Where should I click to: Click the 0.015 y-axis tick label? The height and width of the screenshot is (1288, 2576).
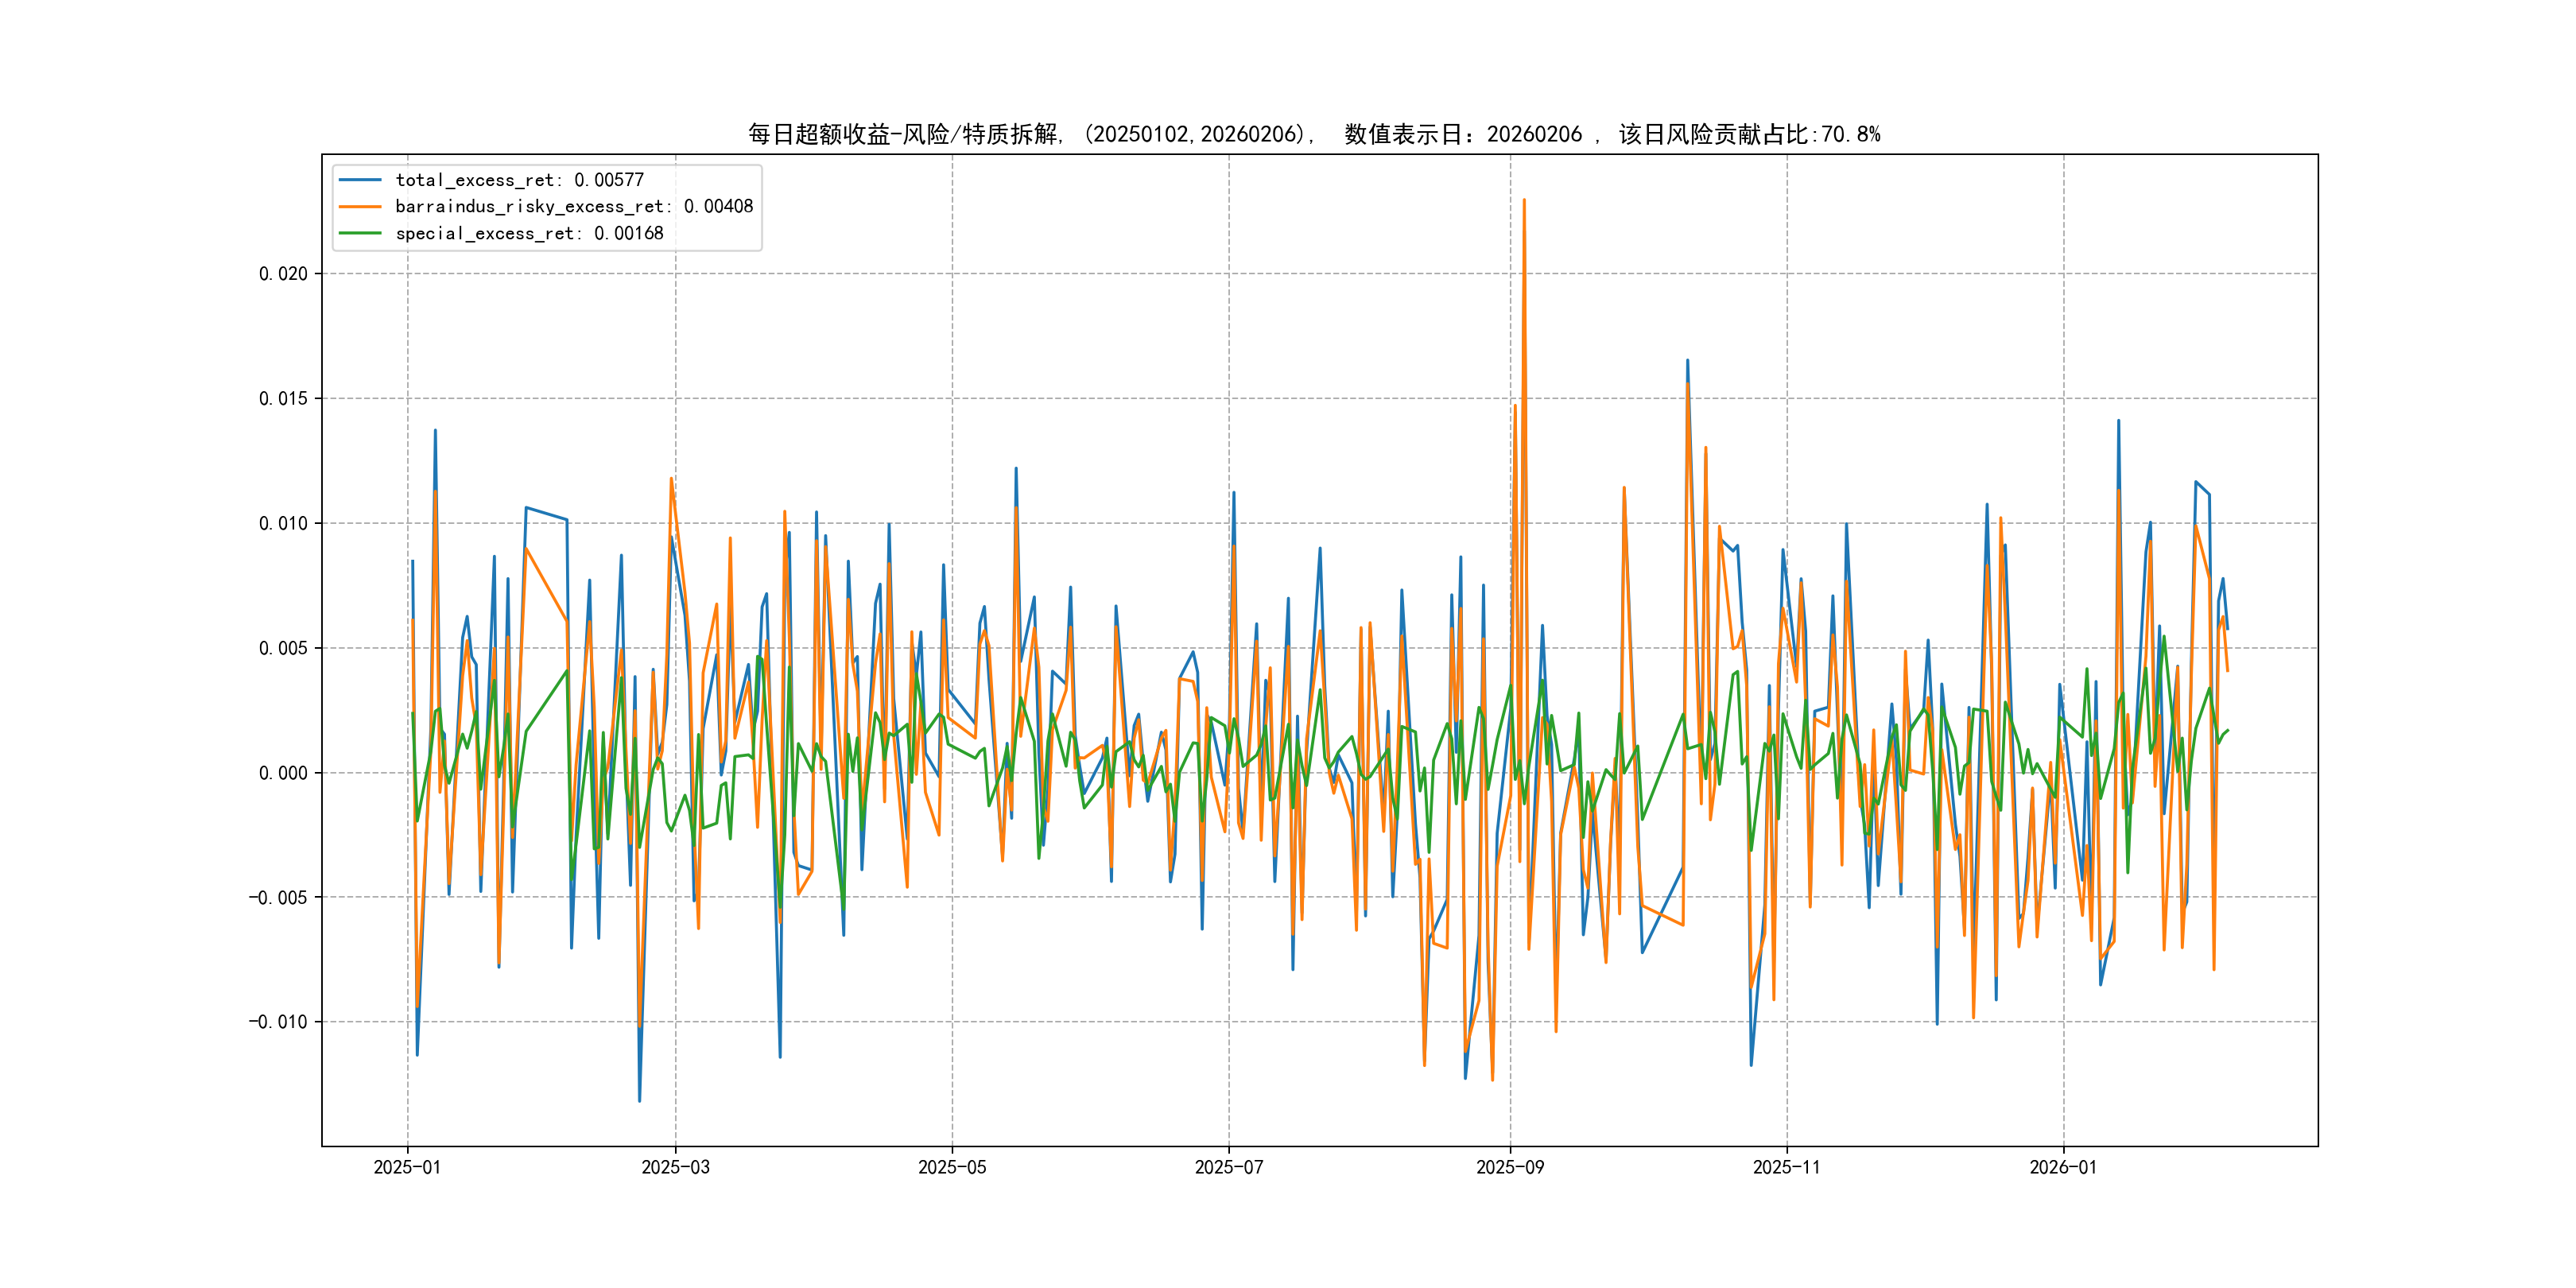(283, 399)
